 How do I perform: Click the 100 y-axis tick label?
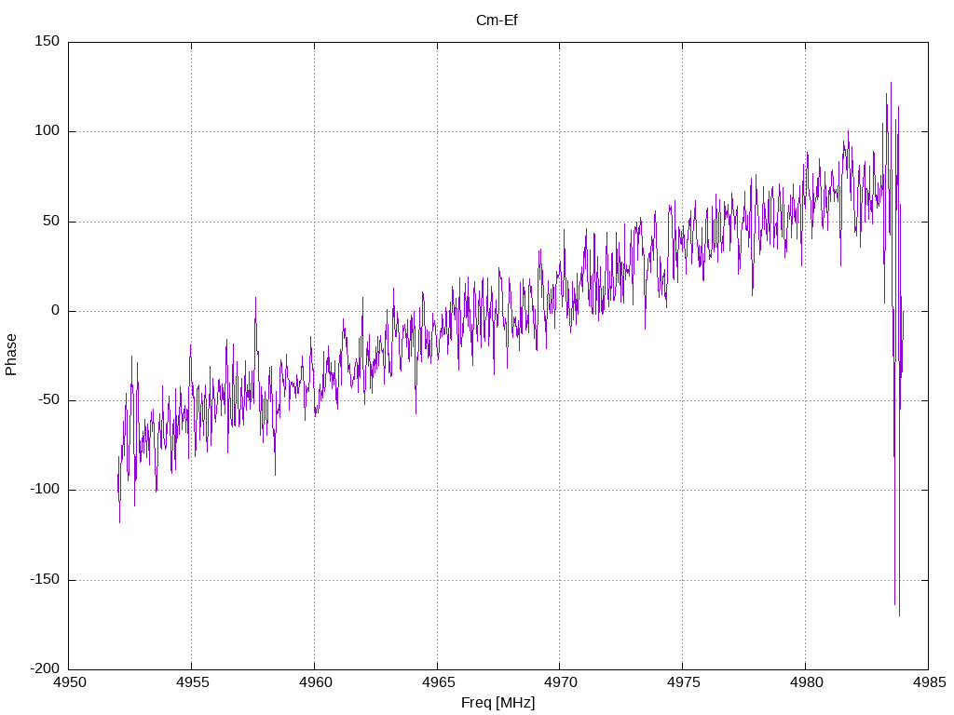coord(48,130)
